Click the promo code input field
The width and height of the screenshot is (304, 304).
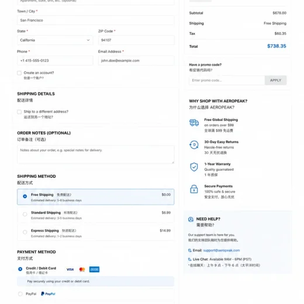tap(227, 80)
